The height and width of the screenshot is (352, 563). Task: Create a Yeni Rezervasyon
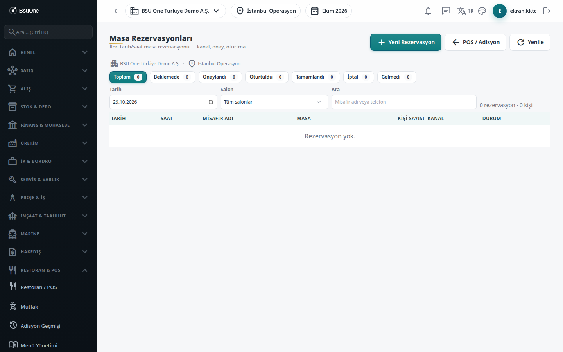[406, 42]
